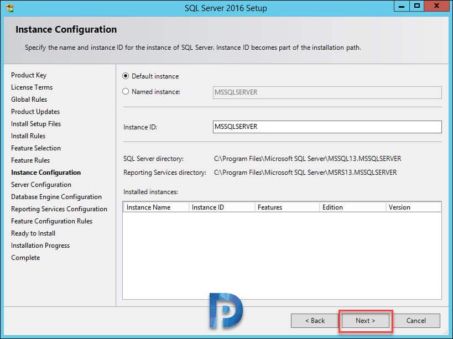The image size is (453, 339).
Task: Sort by Features column header
Action: click(x=287, y=207)
